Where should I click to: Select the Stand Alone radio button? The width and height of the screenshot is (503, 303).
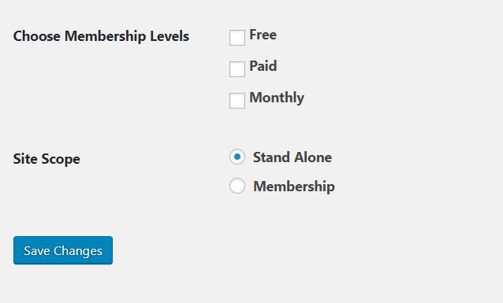(x=237, y=157)
